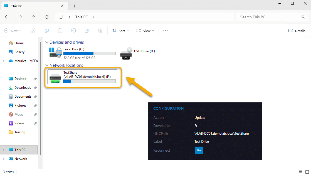The height and width of the screenshot is (175, 311).
Task: Open the Sort dropdown menu
Action: (120, 31)
